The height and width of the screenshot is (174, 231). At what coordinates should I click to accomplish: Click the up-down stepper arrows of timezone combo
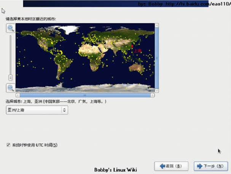click(64, 110)
